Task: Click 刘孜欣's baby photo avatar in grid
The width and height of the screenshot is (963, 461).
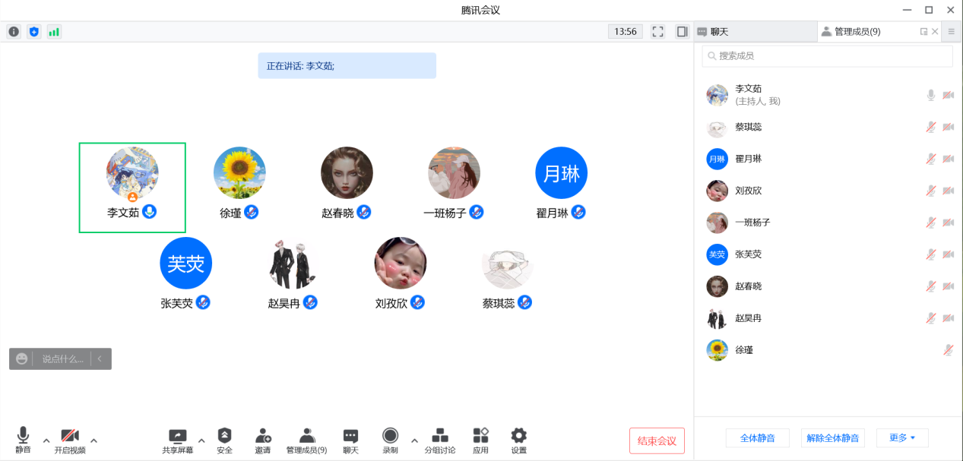Action: point(401,263)
